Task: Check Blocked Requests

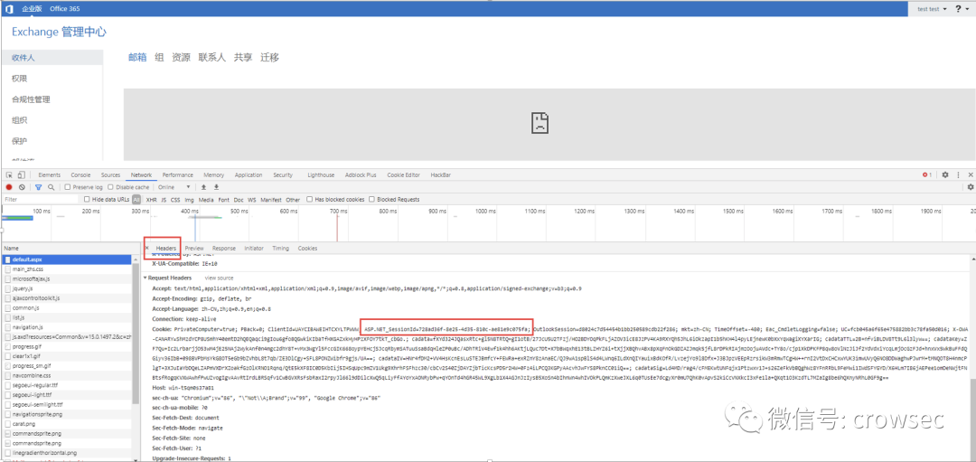Action: pyautogui.click(x=371, y=199)
